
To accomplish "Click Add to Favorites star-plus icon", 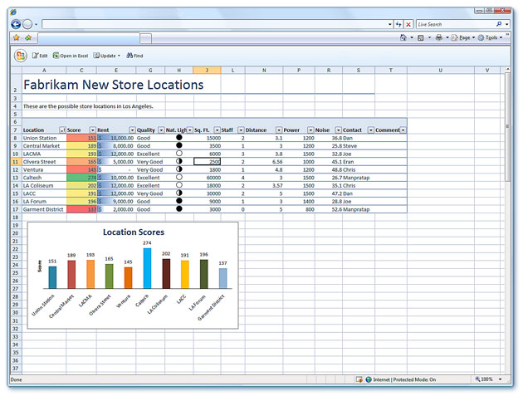I will coord(28,37).
